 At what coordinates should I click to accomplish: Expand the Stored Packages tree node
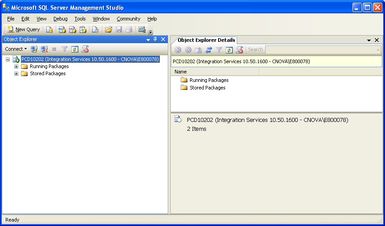(16, 74)
